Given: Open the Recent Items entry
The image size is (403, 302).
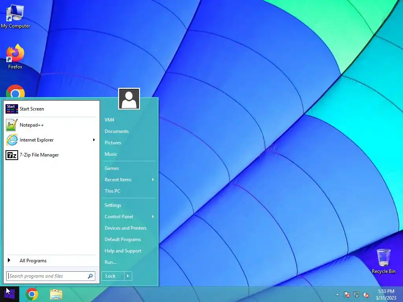Looking at the screenshot, I should pyautogui.click(x=129, y=180).
